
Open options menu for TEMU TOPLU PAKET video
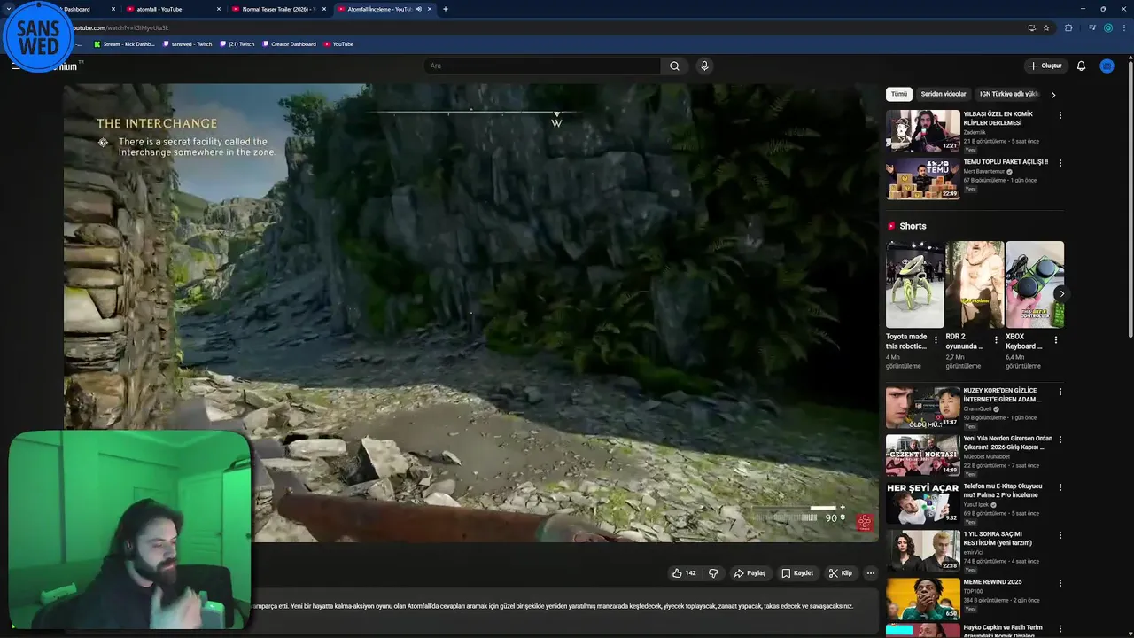pyautogui.click(x=1060, y=163)
